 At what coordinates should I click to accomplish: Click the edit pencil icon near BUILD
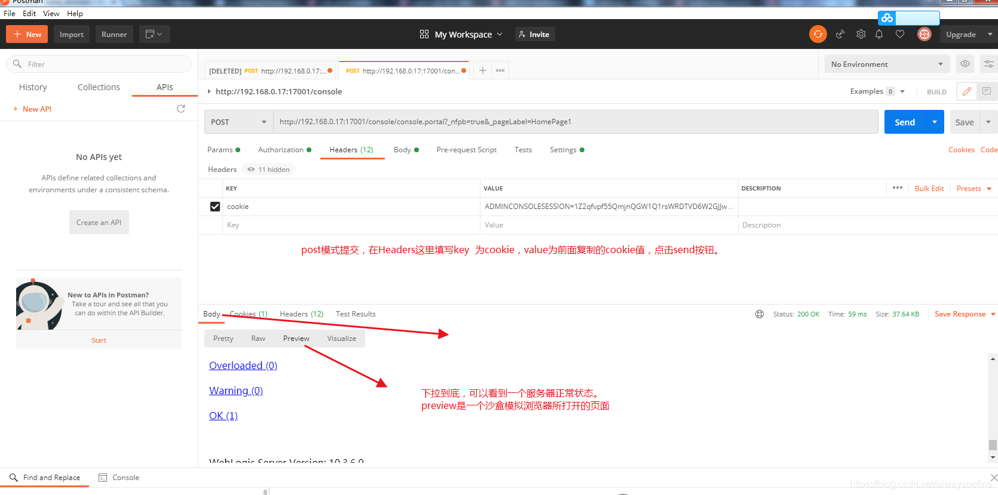click(x=966, y=91)
